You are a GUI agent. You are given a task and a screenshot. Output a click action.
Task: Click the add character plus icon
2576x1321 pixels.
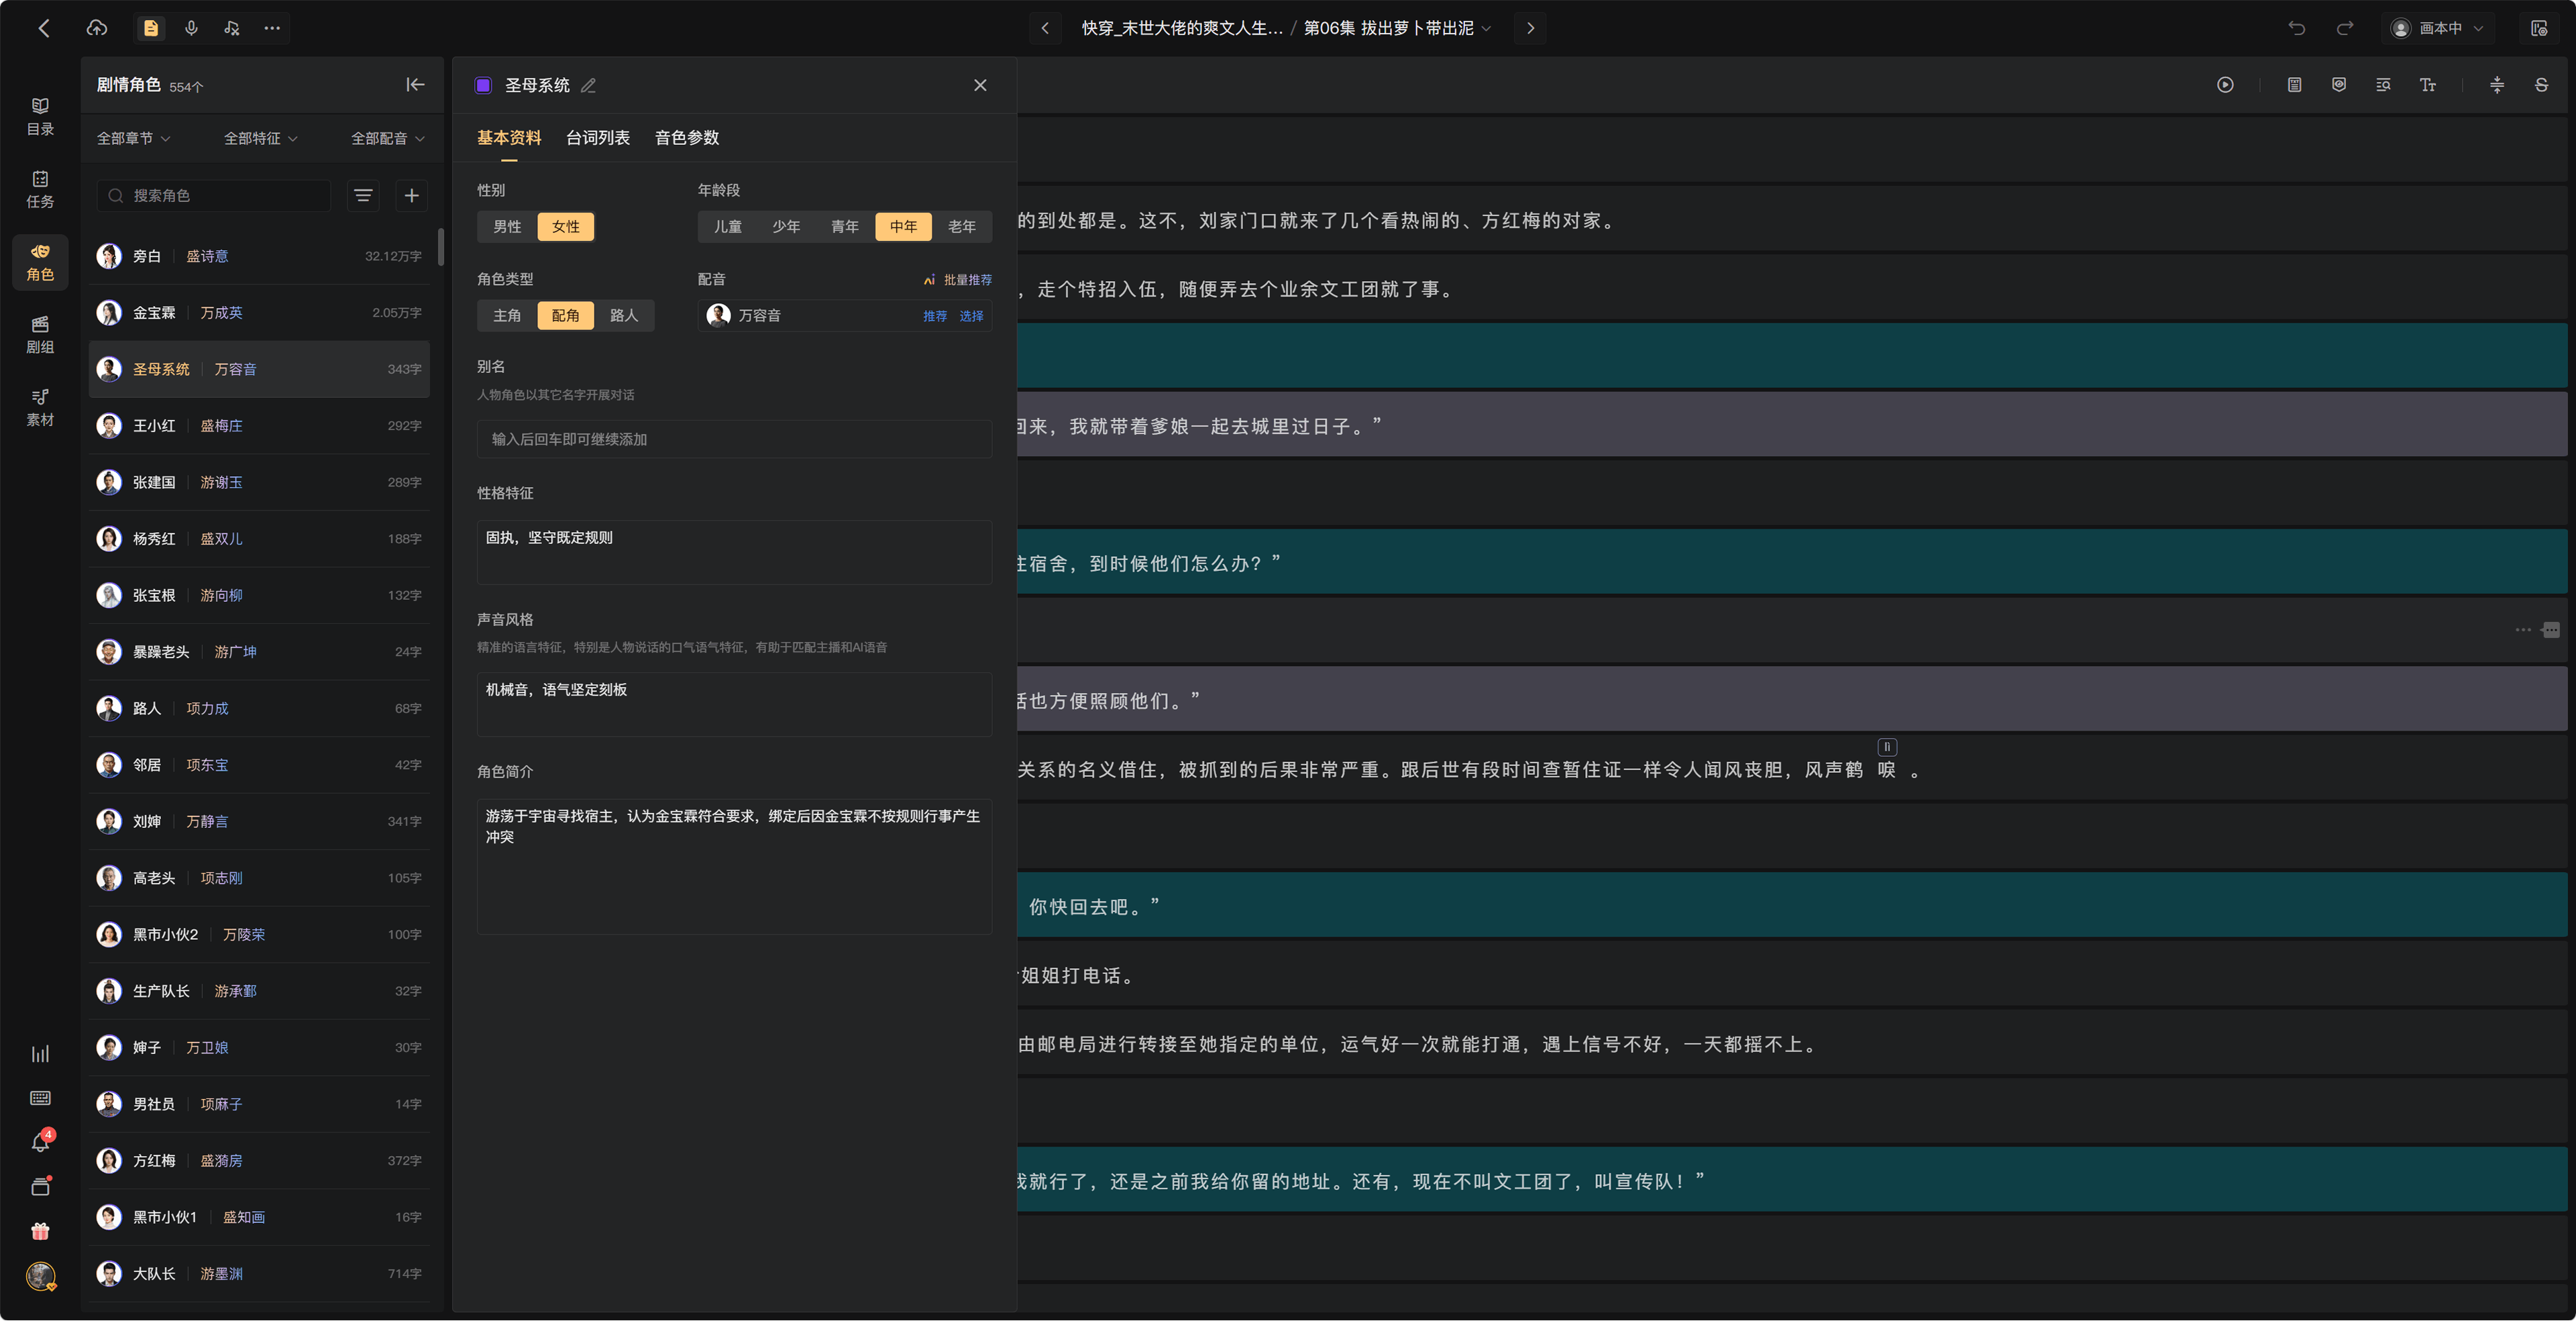pyautogui.click(x=411, y=195)
